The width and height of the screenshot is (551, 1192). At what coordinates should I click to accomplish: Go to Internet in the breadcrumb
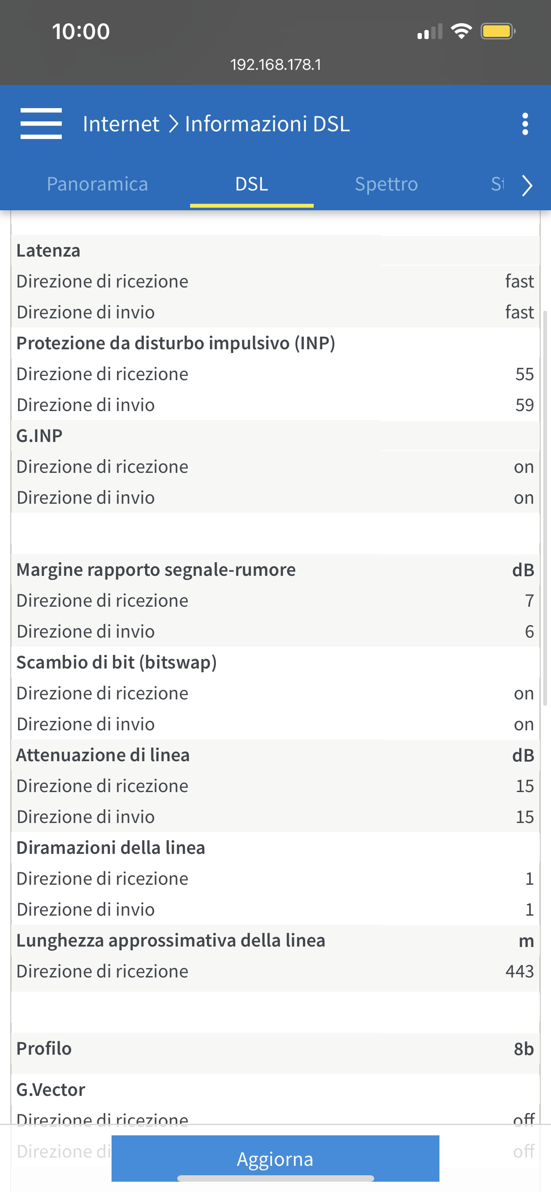pyautogui.click(x=121, y=124)
